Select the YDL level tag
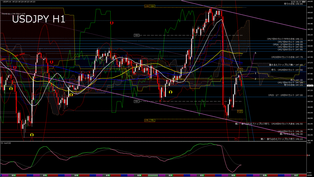314x177 pixels. (152, 120)
